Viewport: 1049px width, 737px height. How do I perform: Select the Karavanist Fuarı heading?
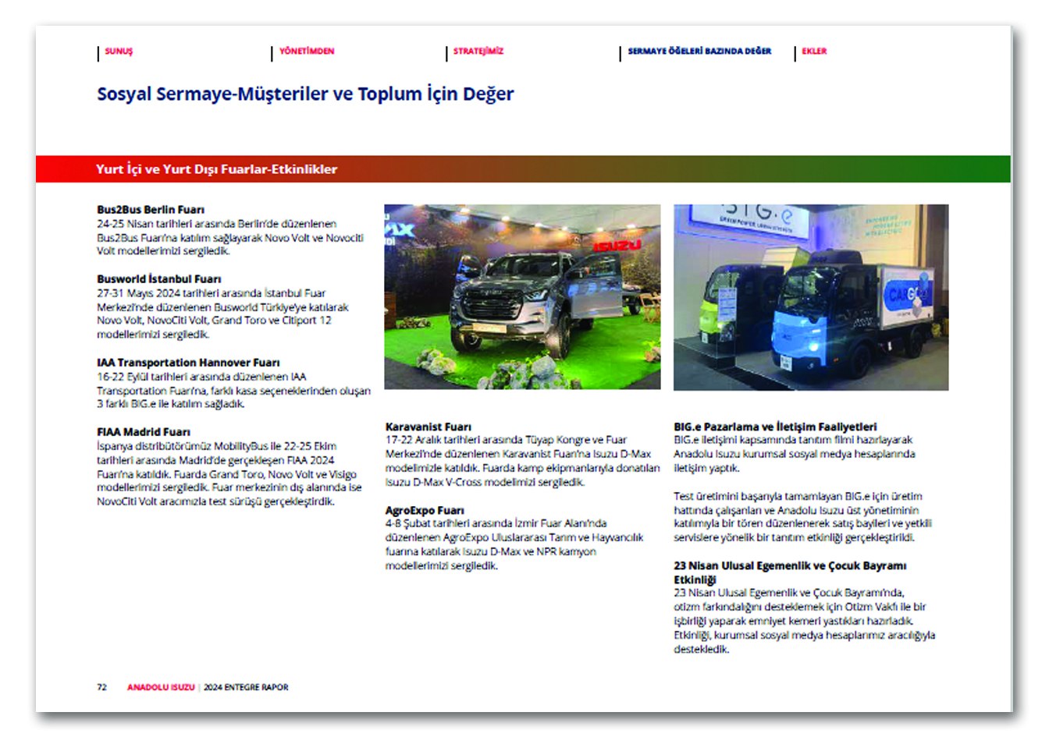(x=428, y=427)
